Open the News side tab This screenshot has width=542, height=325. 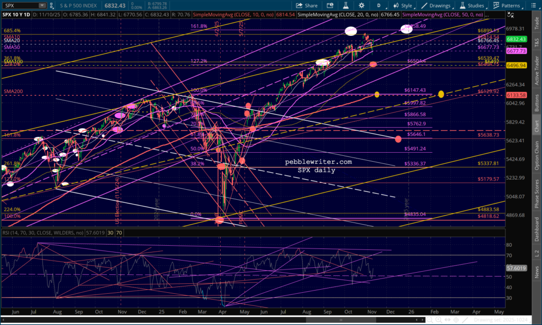point(537,272)
